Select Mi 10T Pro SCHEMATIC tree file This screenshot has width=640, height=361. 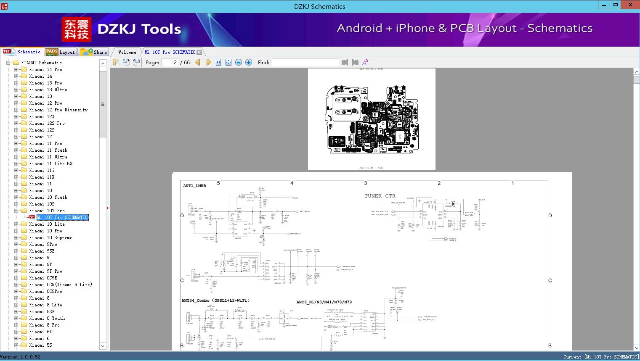point(62,217)
